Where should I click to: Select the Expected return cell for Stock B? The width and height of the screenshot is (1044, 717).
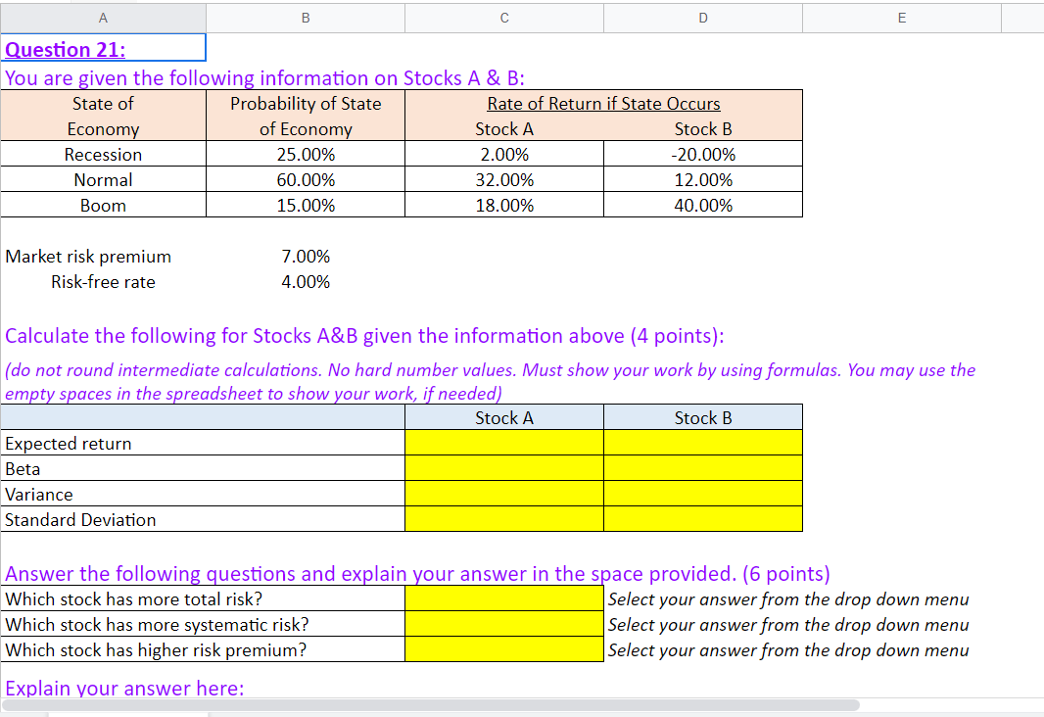[703, 443]
